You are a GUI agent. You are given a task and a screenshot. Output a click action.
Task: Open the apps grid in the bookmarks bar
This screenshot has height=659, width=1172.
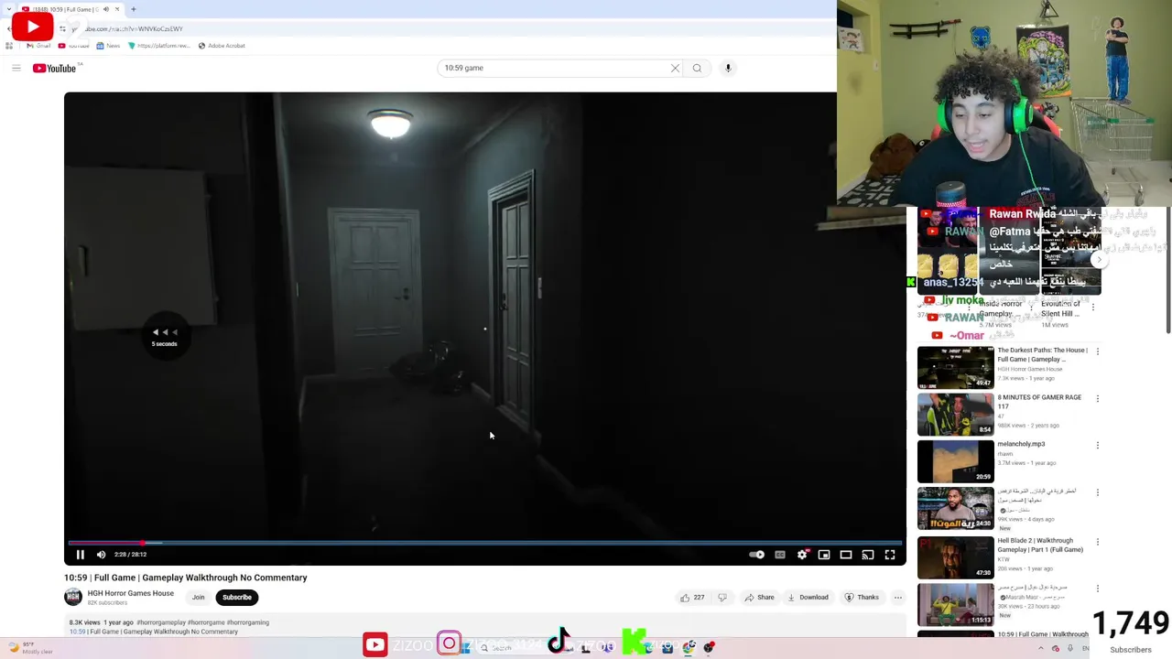[x=9, y=46]
